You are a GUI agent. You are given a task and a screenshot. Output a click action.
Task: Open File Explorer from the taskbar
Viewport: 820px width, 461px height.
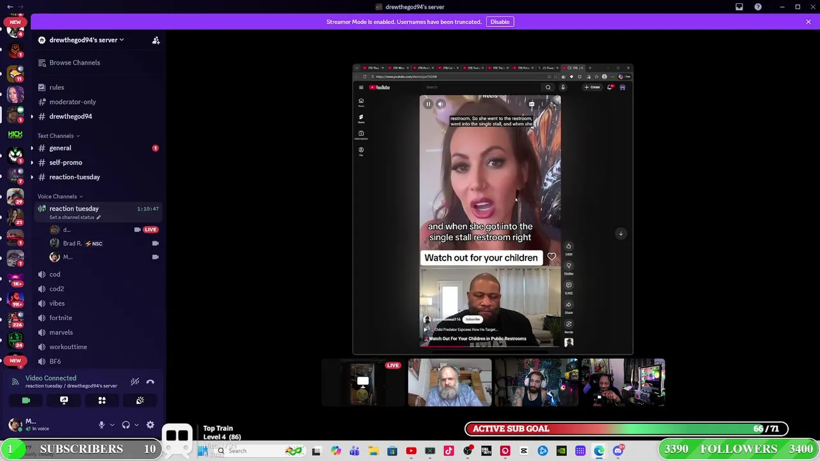coord(373,451)
